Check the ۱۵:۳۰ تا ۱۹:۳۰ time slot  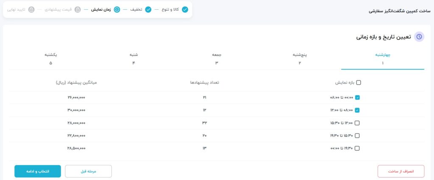(x=357, y=136)
